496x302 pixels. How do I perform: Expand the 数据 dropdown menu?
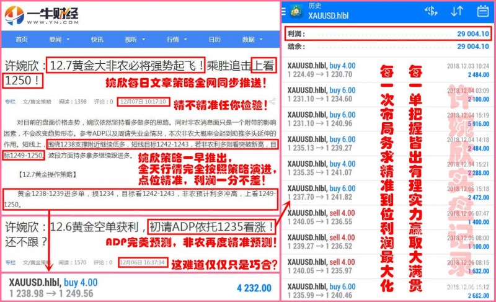coord(250,39)
